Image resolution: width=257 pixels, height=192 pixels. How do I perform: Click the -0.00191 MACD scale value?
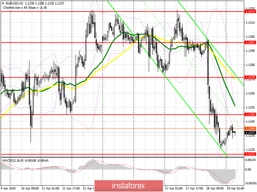point(250,184)
